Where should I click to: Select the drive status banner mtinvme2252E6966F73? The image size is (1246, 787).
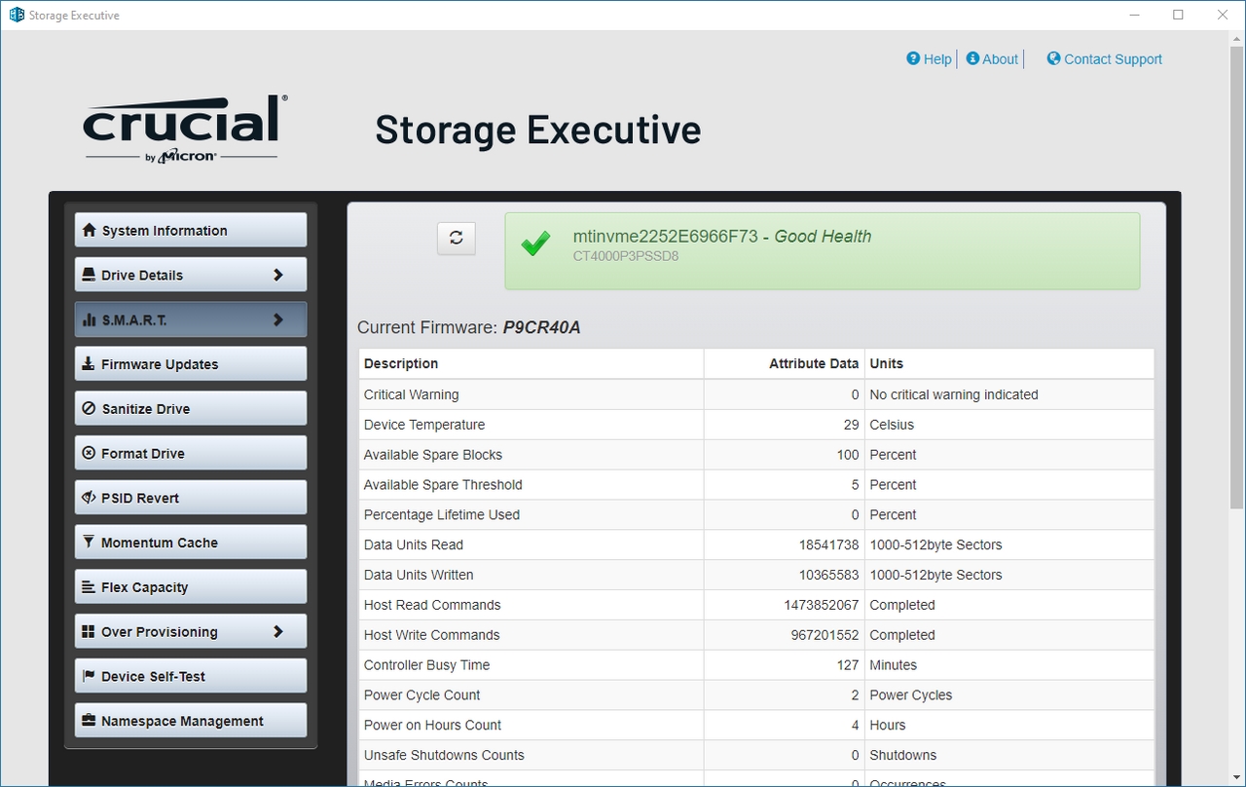(x=822, y=250)
